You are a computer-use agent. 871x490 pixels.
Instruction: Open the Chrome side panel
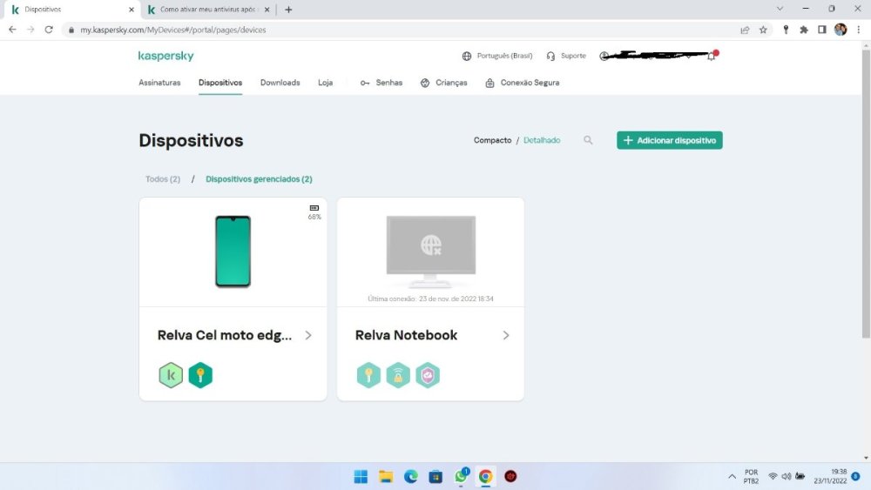pyautogui.click(x=822, y=30)
